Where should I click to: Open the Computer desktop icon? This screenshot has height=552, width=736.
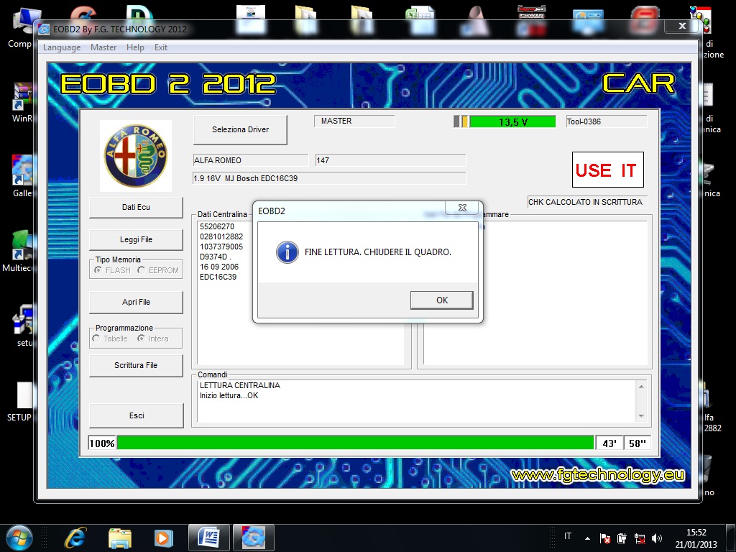point(21,28)
